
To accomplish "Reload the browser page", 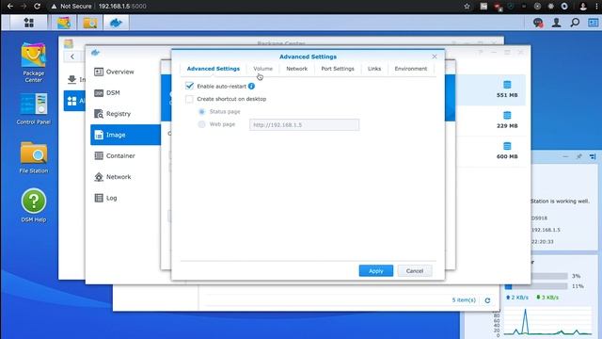I will click(x=37, y=7).
